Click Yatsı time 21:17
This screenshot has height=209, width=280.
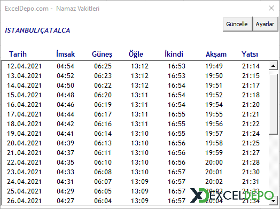pos(251,86)
